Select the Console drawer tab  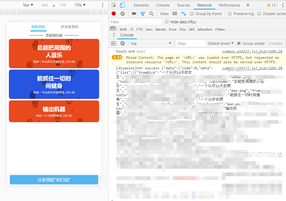click(x=127, y=35)
